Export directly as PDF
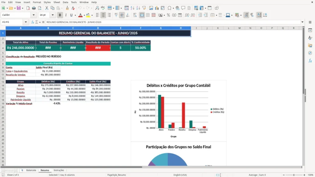Viewport: 315px width, 177px height. click(x=28, y=8)
